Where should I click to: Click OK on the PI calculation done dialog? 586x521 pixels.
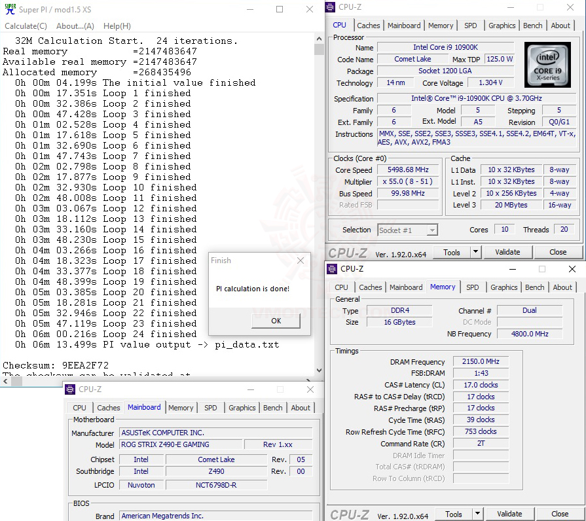[275, 321]
